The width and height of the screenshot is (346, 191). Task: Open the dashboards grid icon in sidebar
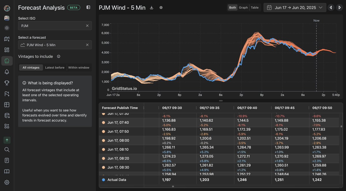pyautogui.click(x=7, y=50)
